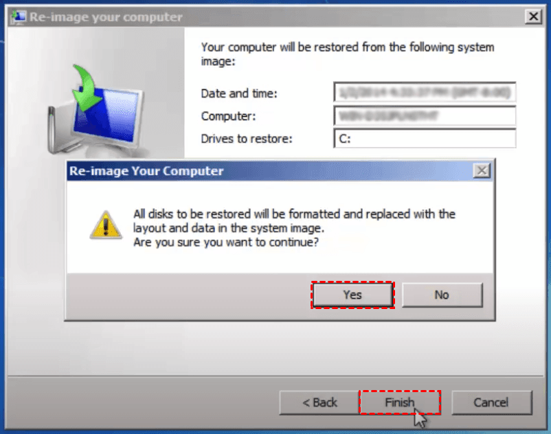551x434 pixels.
Task: Click the wizard icon in the title bar
Action: pos(19,16)
